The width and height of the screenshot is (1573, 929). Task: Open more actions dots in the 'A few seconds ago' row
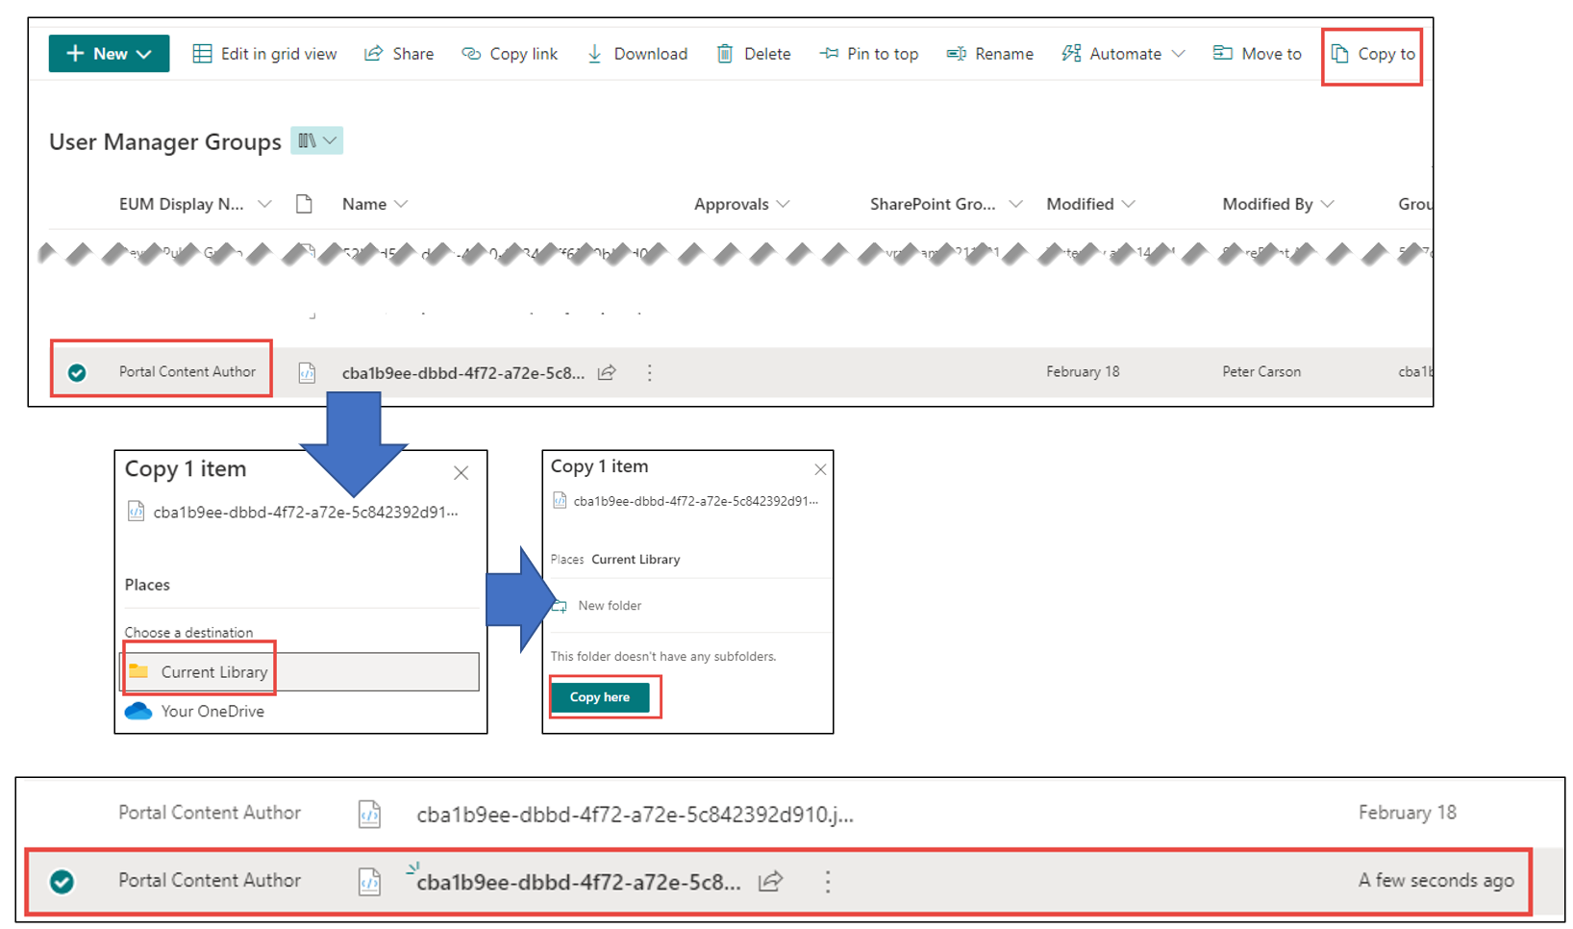828,882
